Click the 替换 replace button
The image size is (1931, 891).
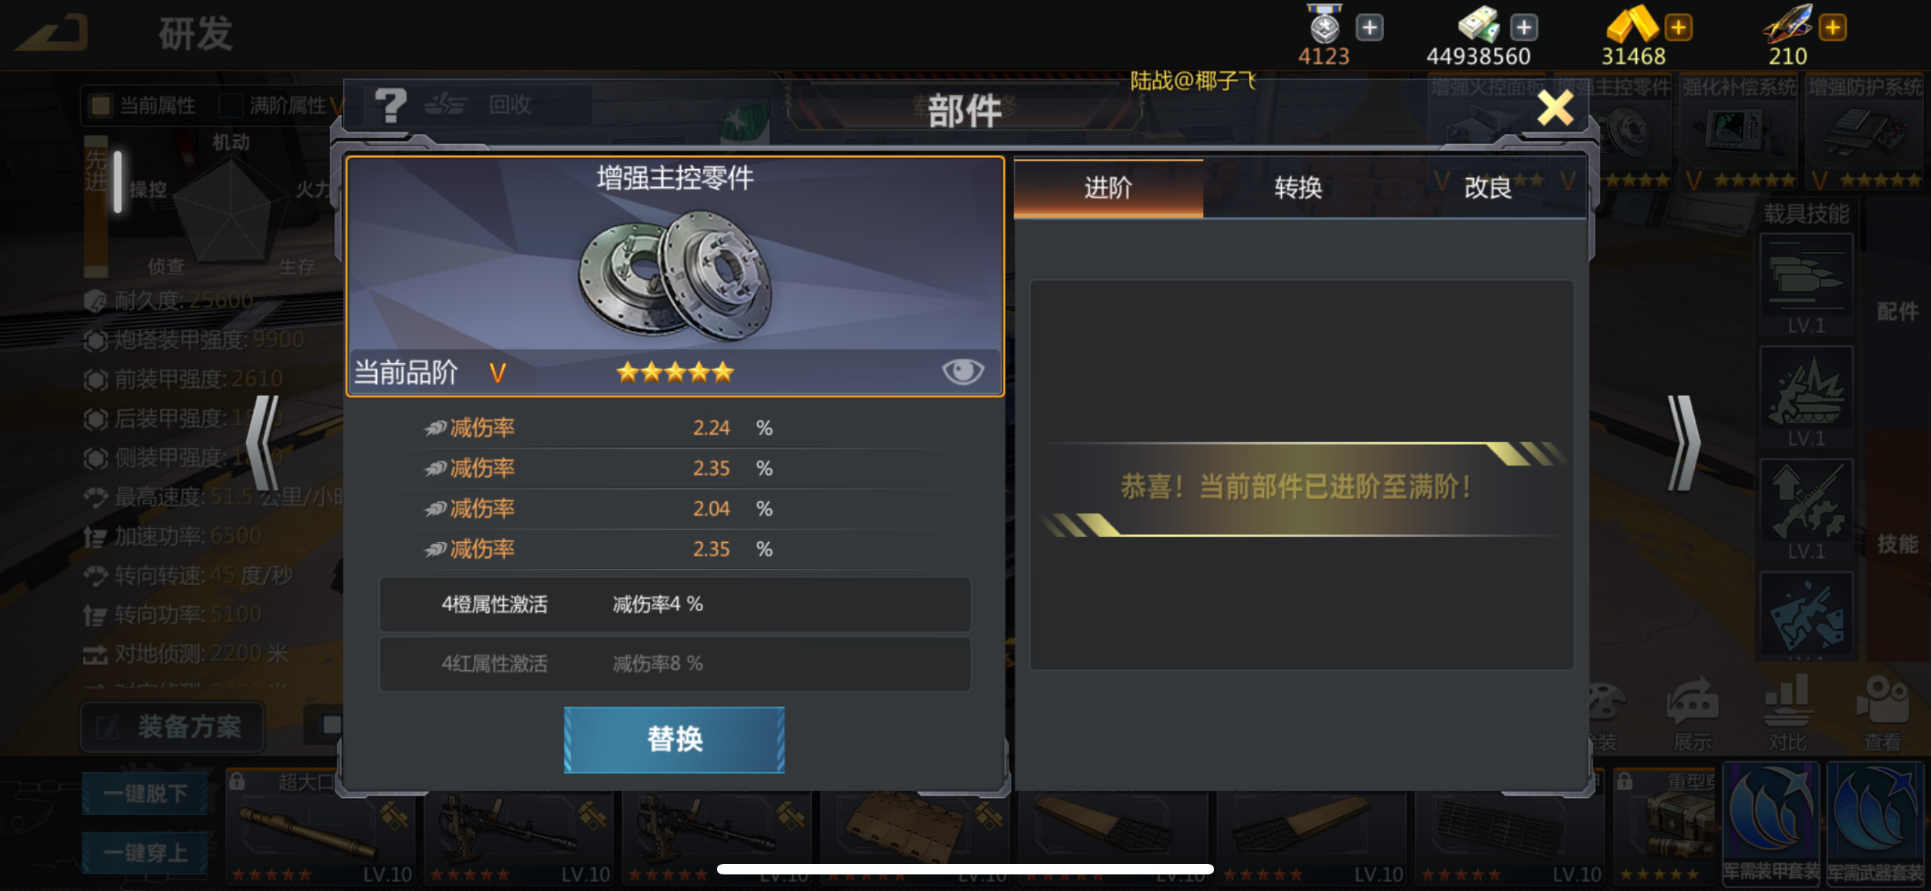(674, 740)
